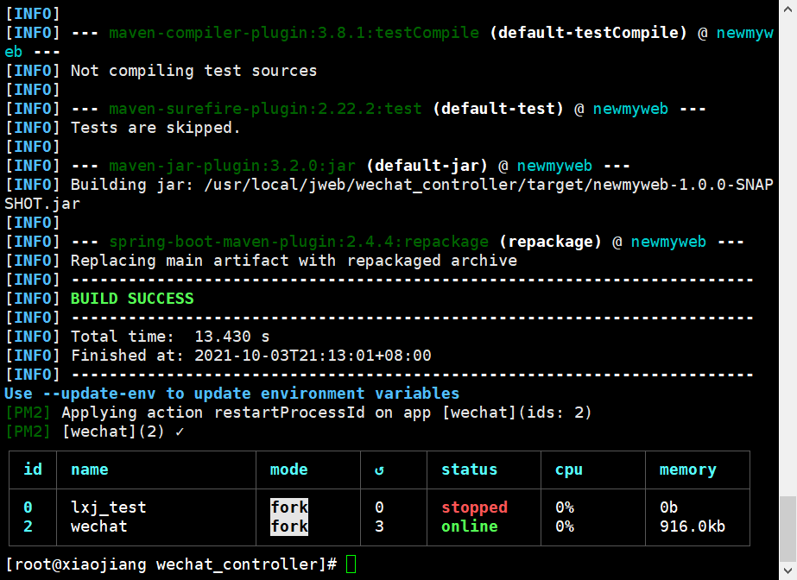
Task: Select the wechat process name in table
Action: (98, 526)
